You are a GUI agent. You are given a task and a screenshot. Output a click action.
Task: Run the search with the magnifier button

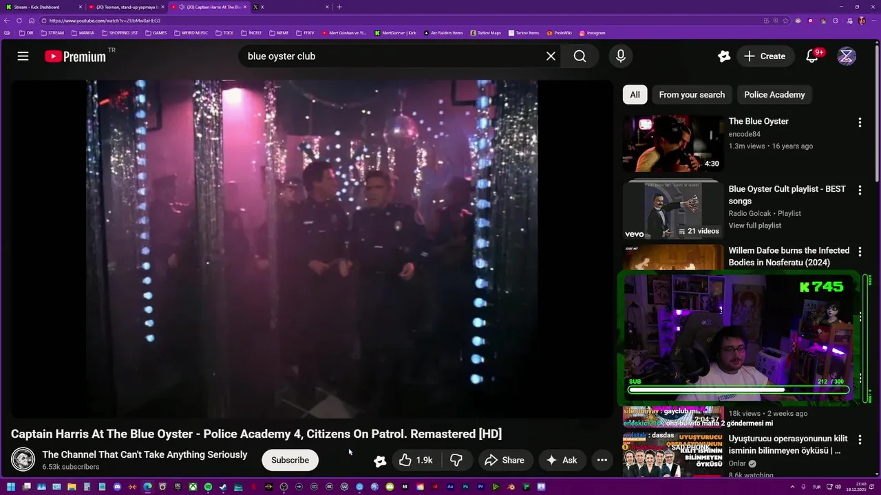[x=580, y=56]
